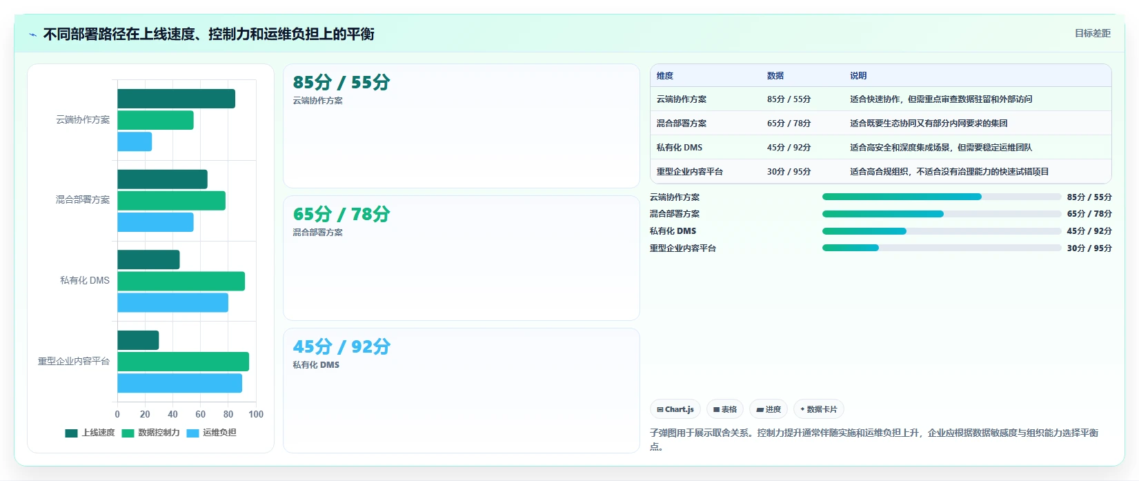Screen dimensions: 1139x481
Task: Click the dark green 上线速度 bar for 云端协作方案
Action: (176, 99)
